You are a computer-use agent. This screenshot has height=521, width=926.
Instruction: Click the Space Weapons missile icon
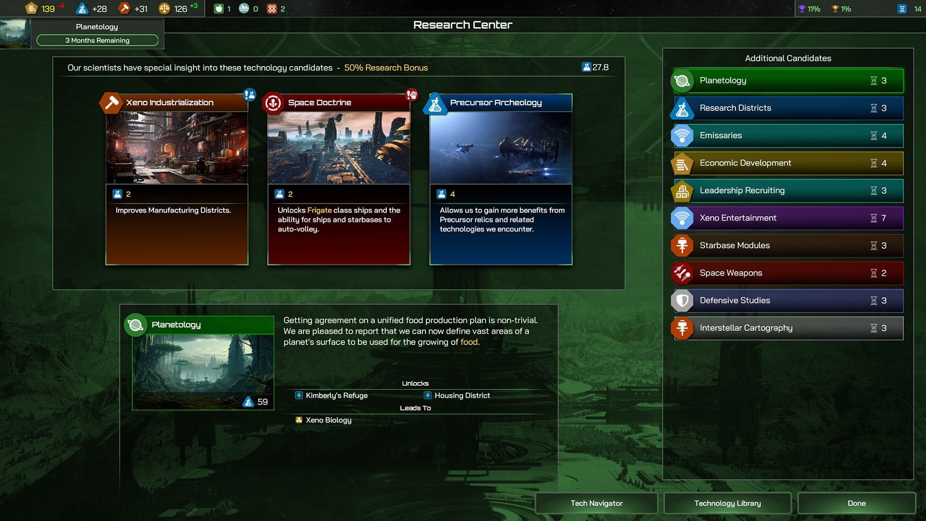682,274
